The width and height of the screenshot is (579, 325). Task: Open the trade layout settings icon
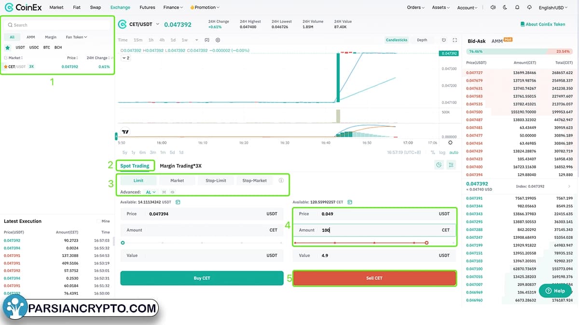click(451, 165)
